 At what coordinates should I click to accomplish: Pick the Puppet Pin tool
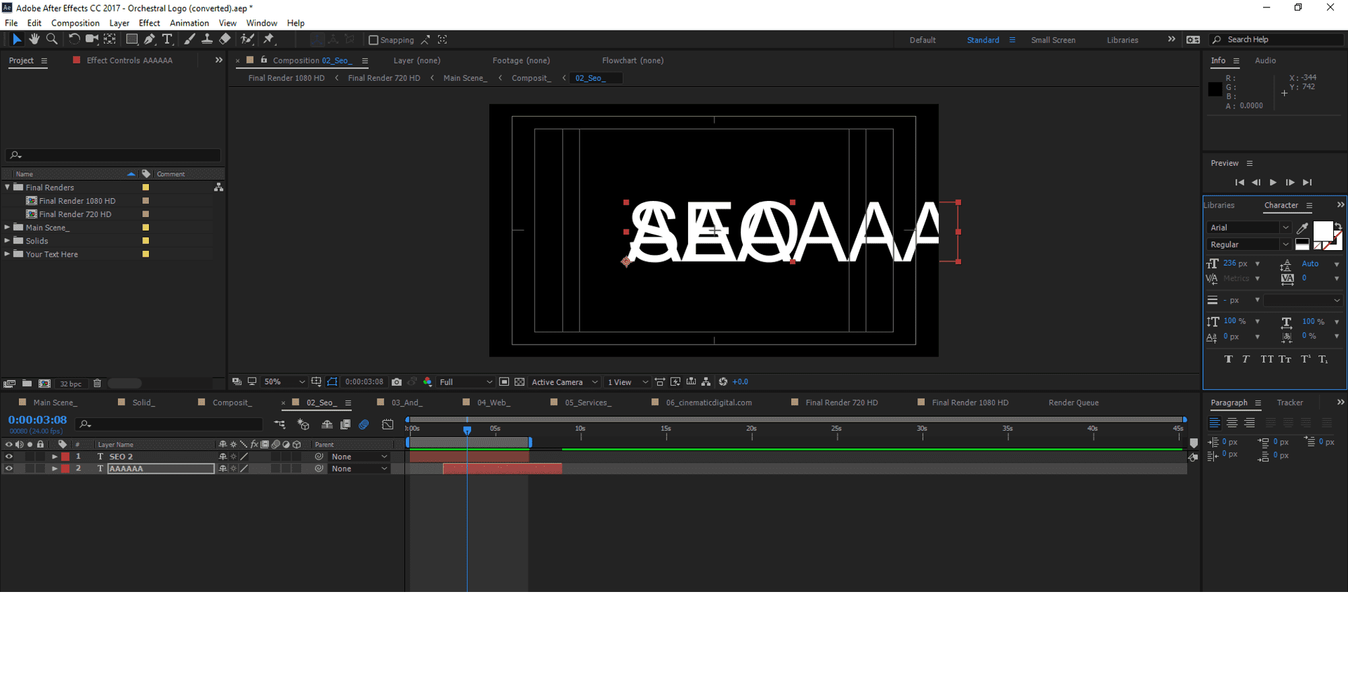[x=269, y=40]
